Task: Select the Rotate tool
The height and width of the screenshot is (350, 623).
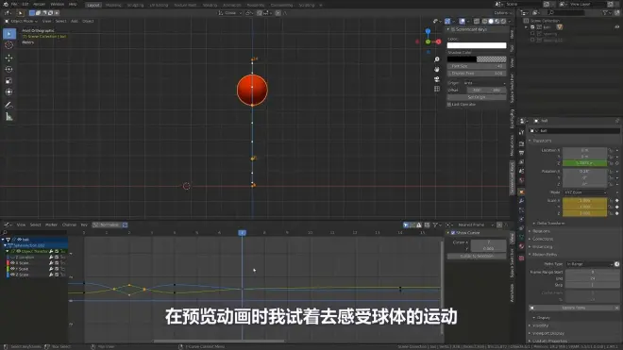Action: [x=8, y=70]
